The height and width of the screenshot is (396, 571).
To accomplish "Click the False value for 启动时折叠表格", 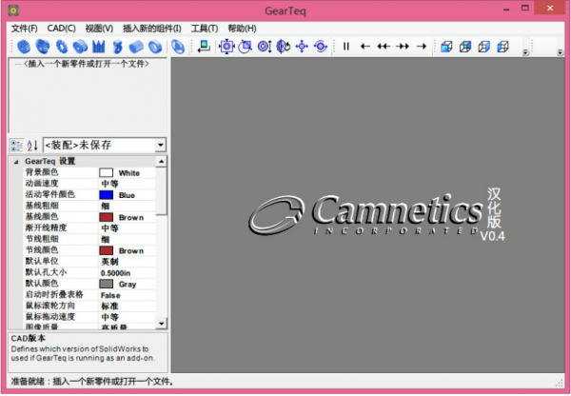I will [x=110, y=295].
